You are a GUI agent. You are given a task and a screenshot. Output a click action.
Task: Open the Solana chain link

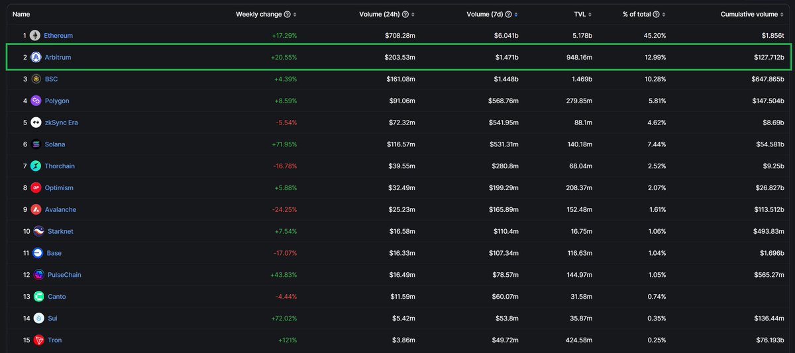point(55,144)
